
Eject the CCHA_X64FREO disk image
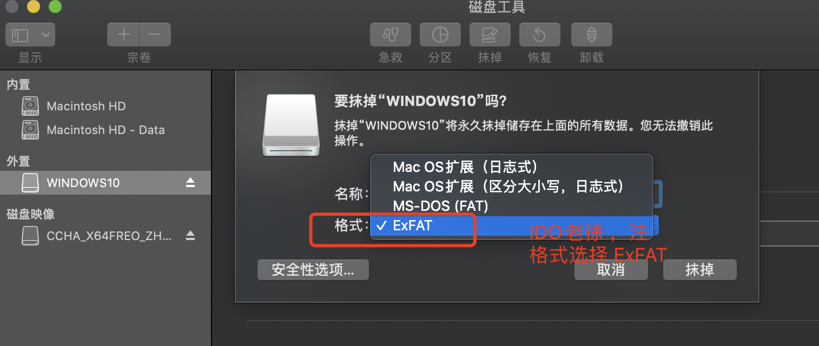click(x=190, y=235)
